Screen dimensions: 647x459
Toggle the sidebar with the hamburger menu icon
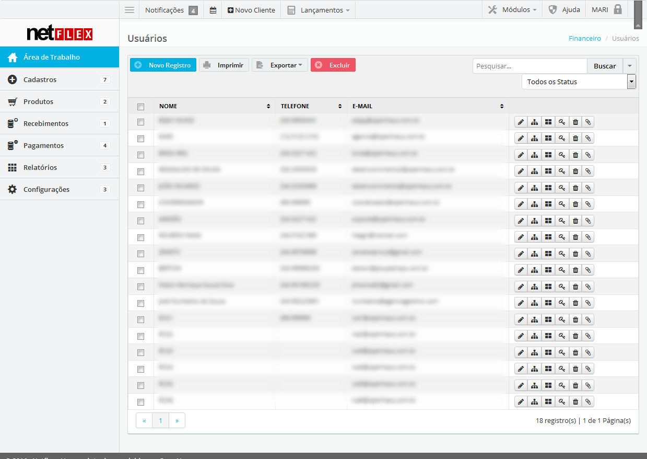[x=130, y=10]
